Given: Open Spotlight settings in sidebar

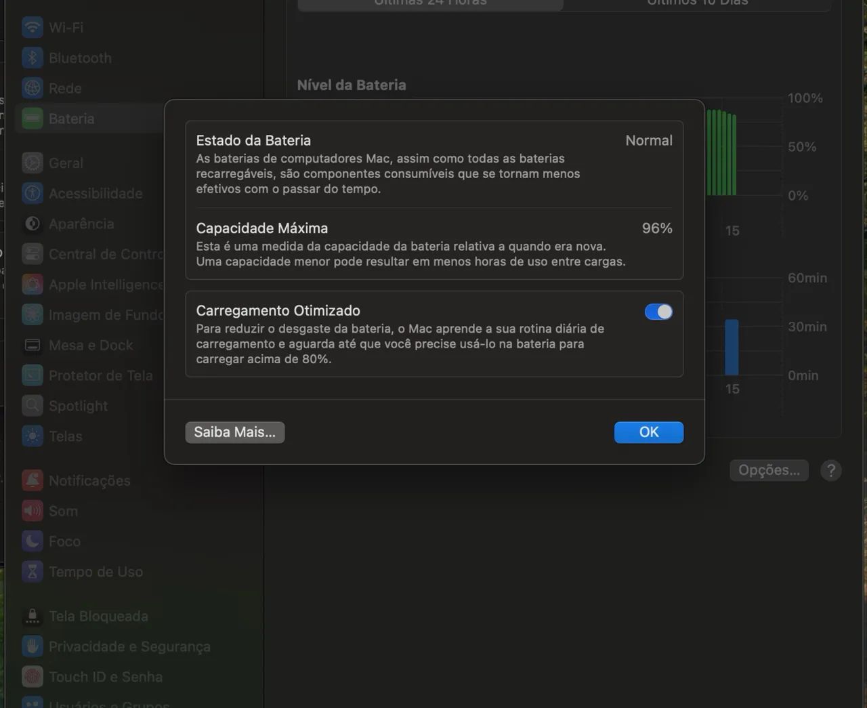Looking at the screenshot, I should 78,406.
